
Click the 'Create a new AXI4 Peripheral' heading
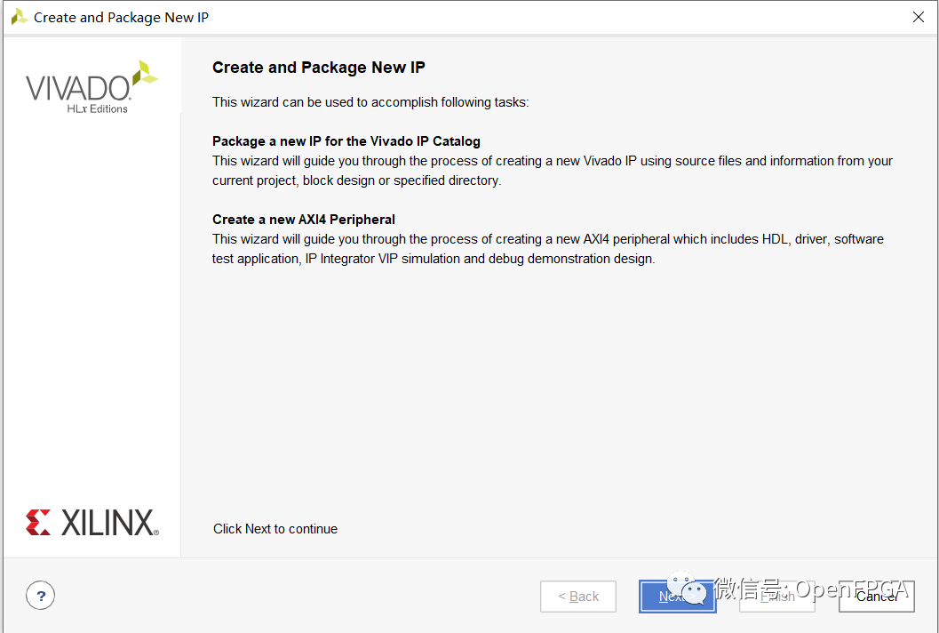coord(304,220)
